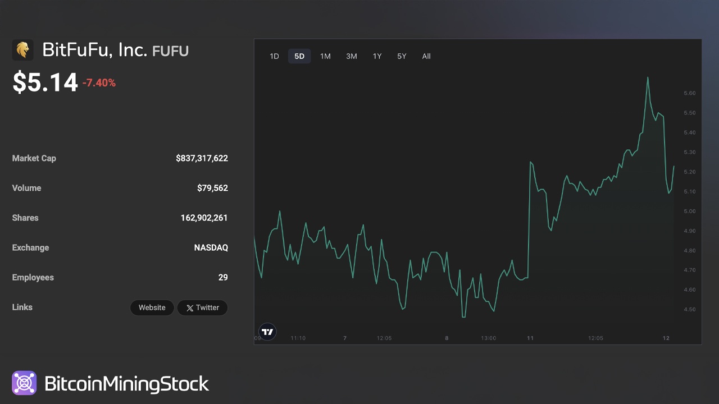The image size is (719, 404).
Task: Open the company Website link
Action: click(x=152, y=307)
